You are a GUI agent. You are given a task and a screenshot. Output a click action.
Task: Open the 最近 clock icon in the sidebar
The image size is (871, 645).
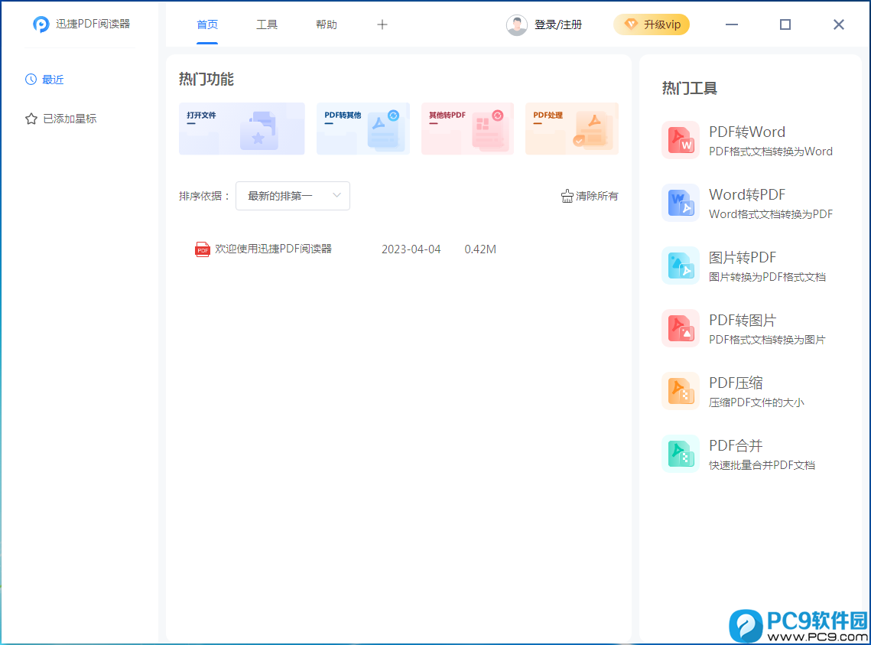coord(31,80)
